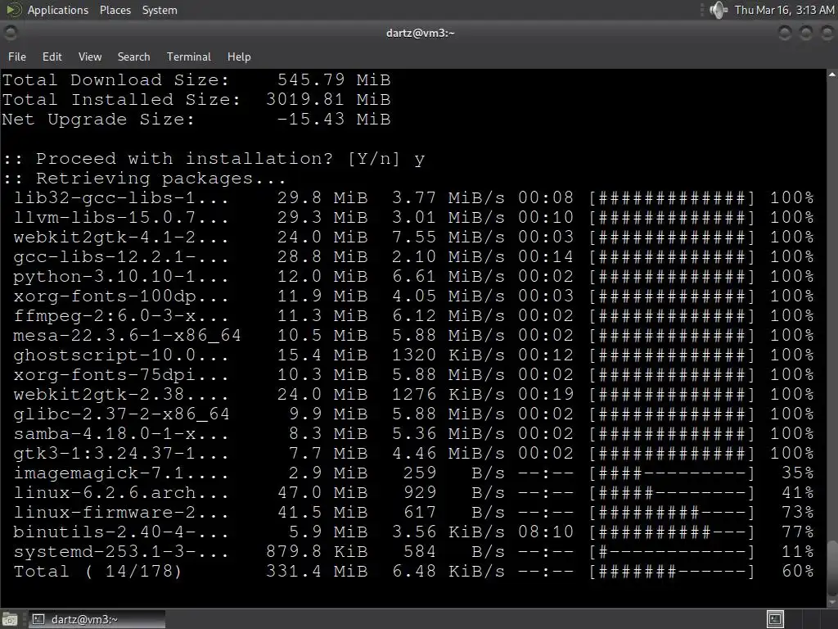The height and width of the screenshot is (629, 838).
Task: Click the 545.79 MiB download size value
Action: 334,80
